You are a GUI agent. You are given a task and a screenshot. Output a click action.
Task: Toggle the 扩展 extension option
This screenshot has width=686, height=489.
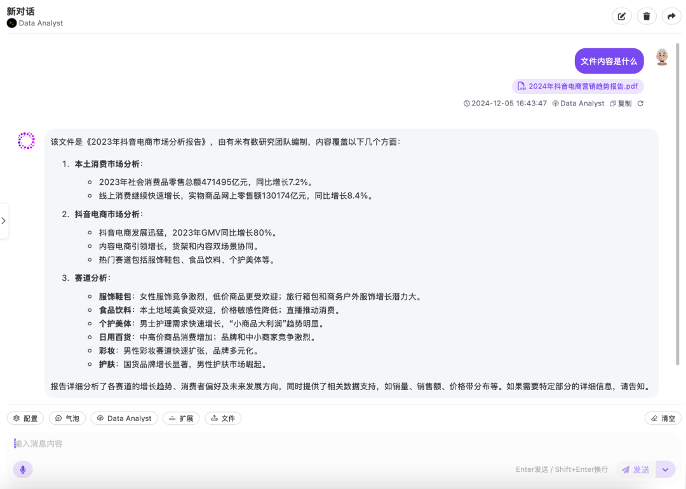coord(181,418)
